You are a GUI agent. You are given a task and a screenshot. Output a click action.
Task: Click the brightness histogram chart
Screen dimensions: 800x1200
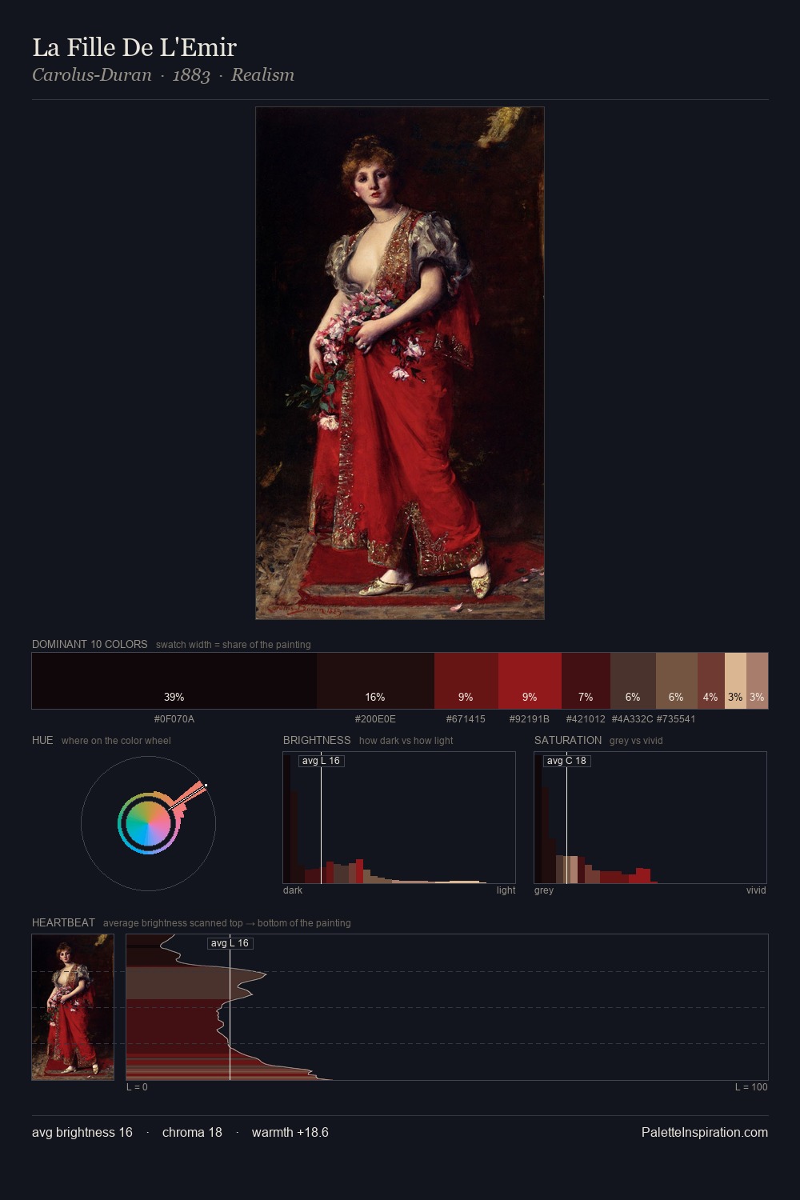399,818
